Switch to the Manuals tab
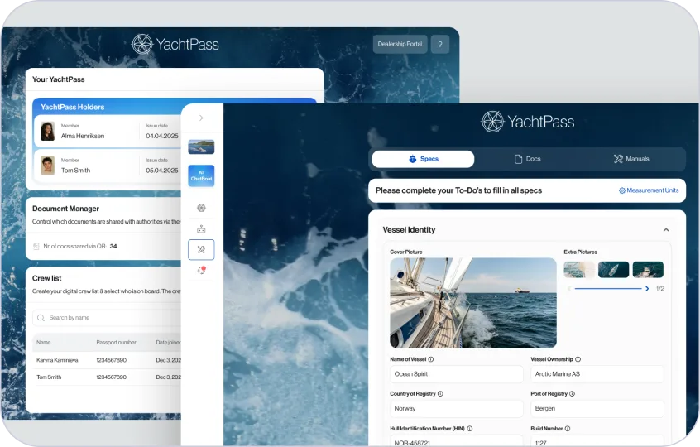 [631, 159]
